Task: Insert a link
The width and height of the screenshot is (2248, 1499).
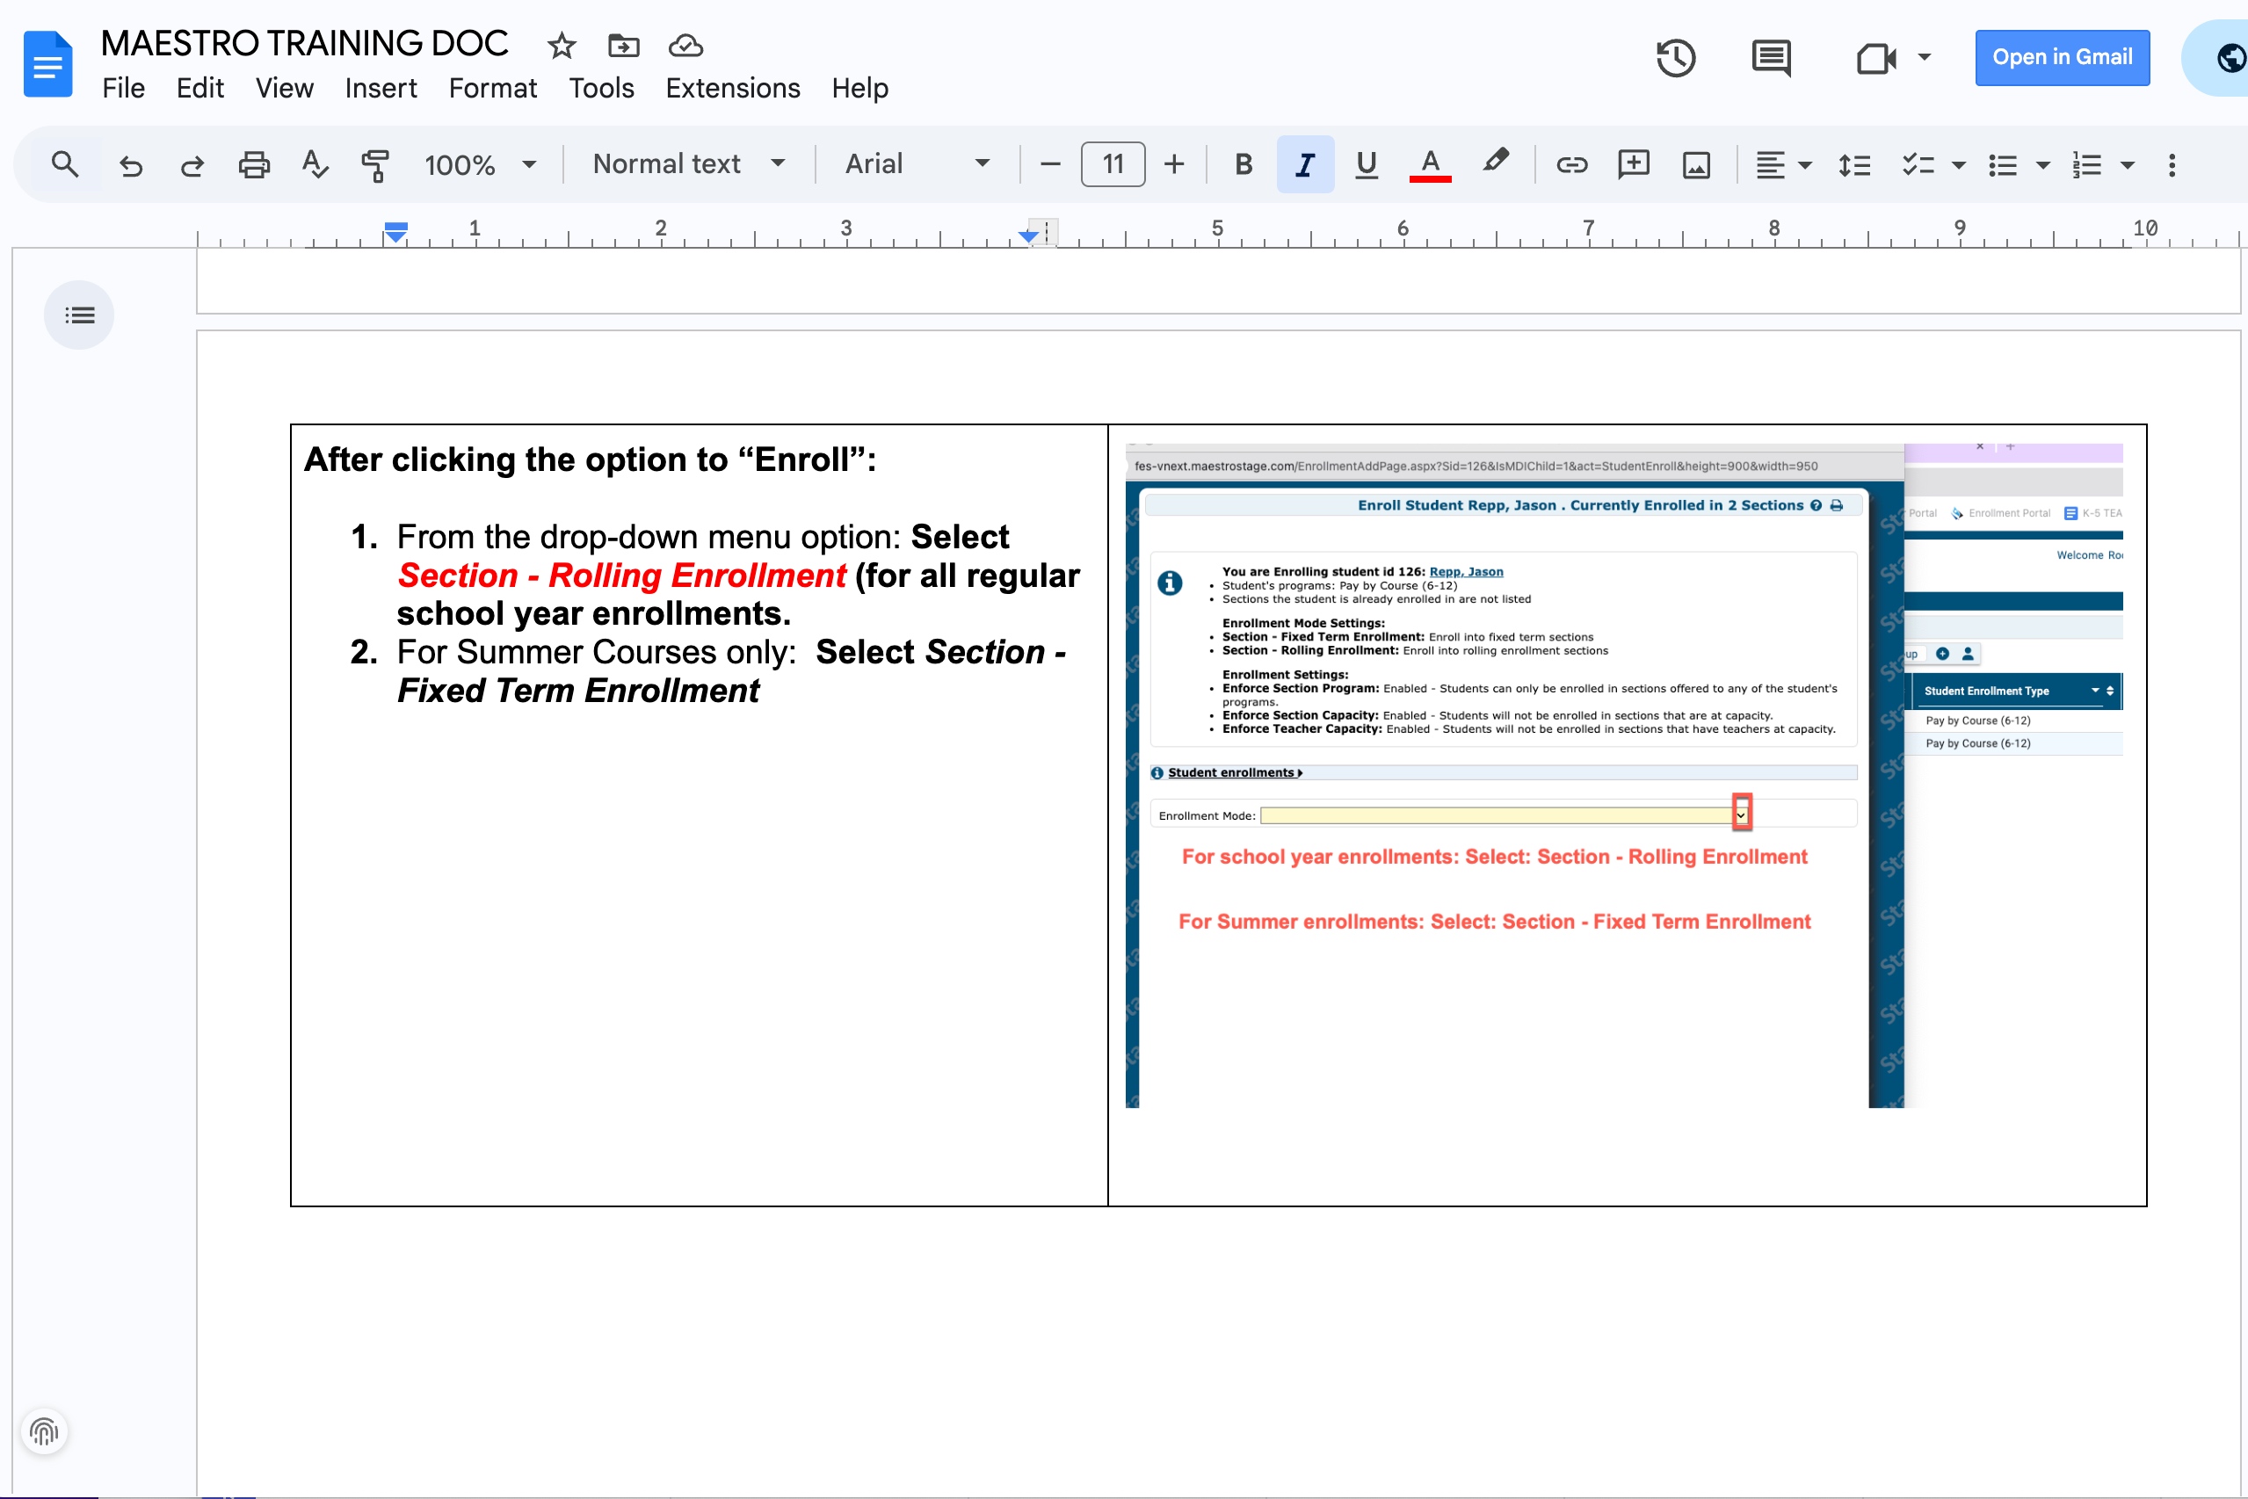Action: 1571,164
